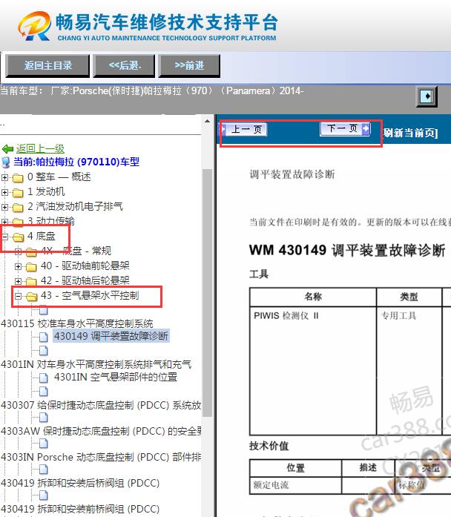Viewport: 451px width, 517px height.
Task: Toggle the panel with the arrow icon near the model bar
Action: pos(427,96)
